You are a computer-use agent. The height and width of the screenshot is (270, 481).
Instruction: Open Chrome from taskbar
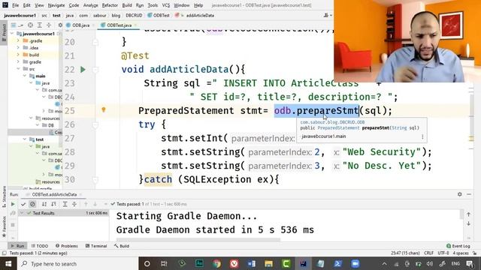[x=217, y=263]
